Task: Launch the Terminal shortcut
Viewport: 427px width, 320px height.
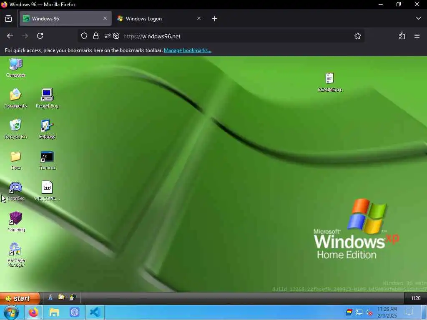Action: [x=47, y=160]
